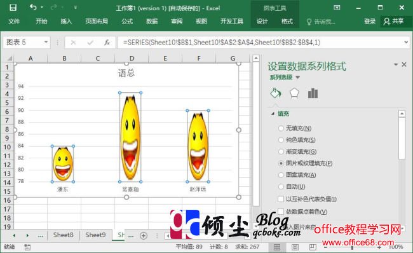The image size is (413, 253).
Task: Select the 自动(U) radio button
Action: [281, 187]
